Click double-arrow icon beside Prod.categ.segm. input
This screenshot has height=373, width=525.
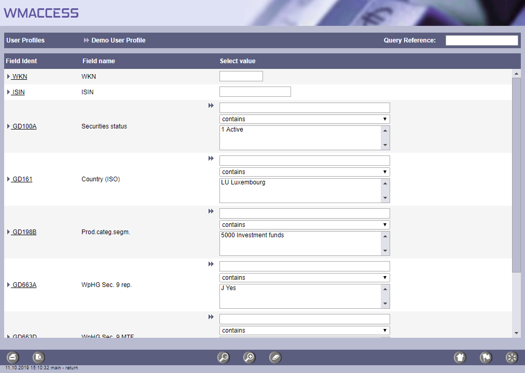(211, 211)
